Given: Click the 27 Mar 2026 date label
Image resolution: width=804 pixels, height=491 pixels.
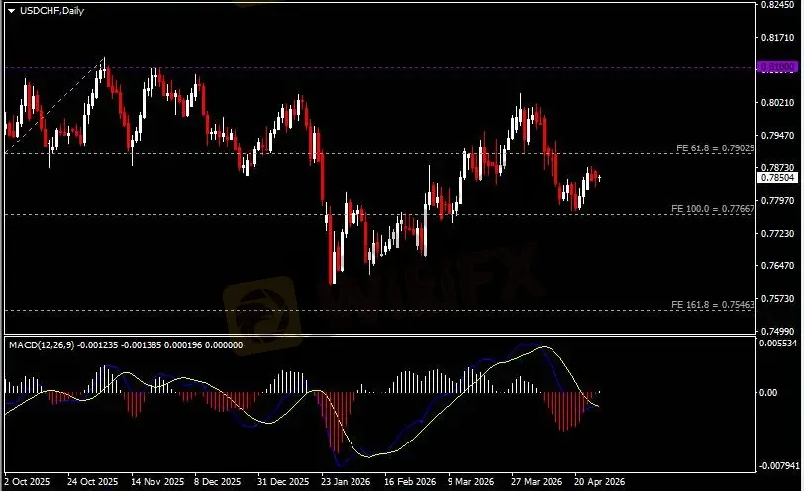Looking at the screenshot, I should pos(537,482).
